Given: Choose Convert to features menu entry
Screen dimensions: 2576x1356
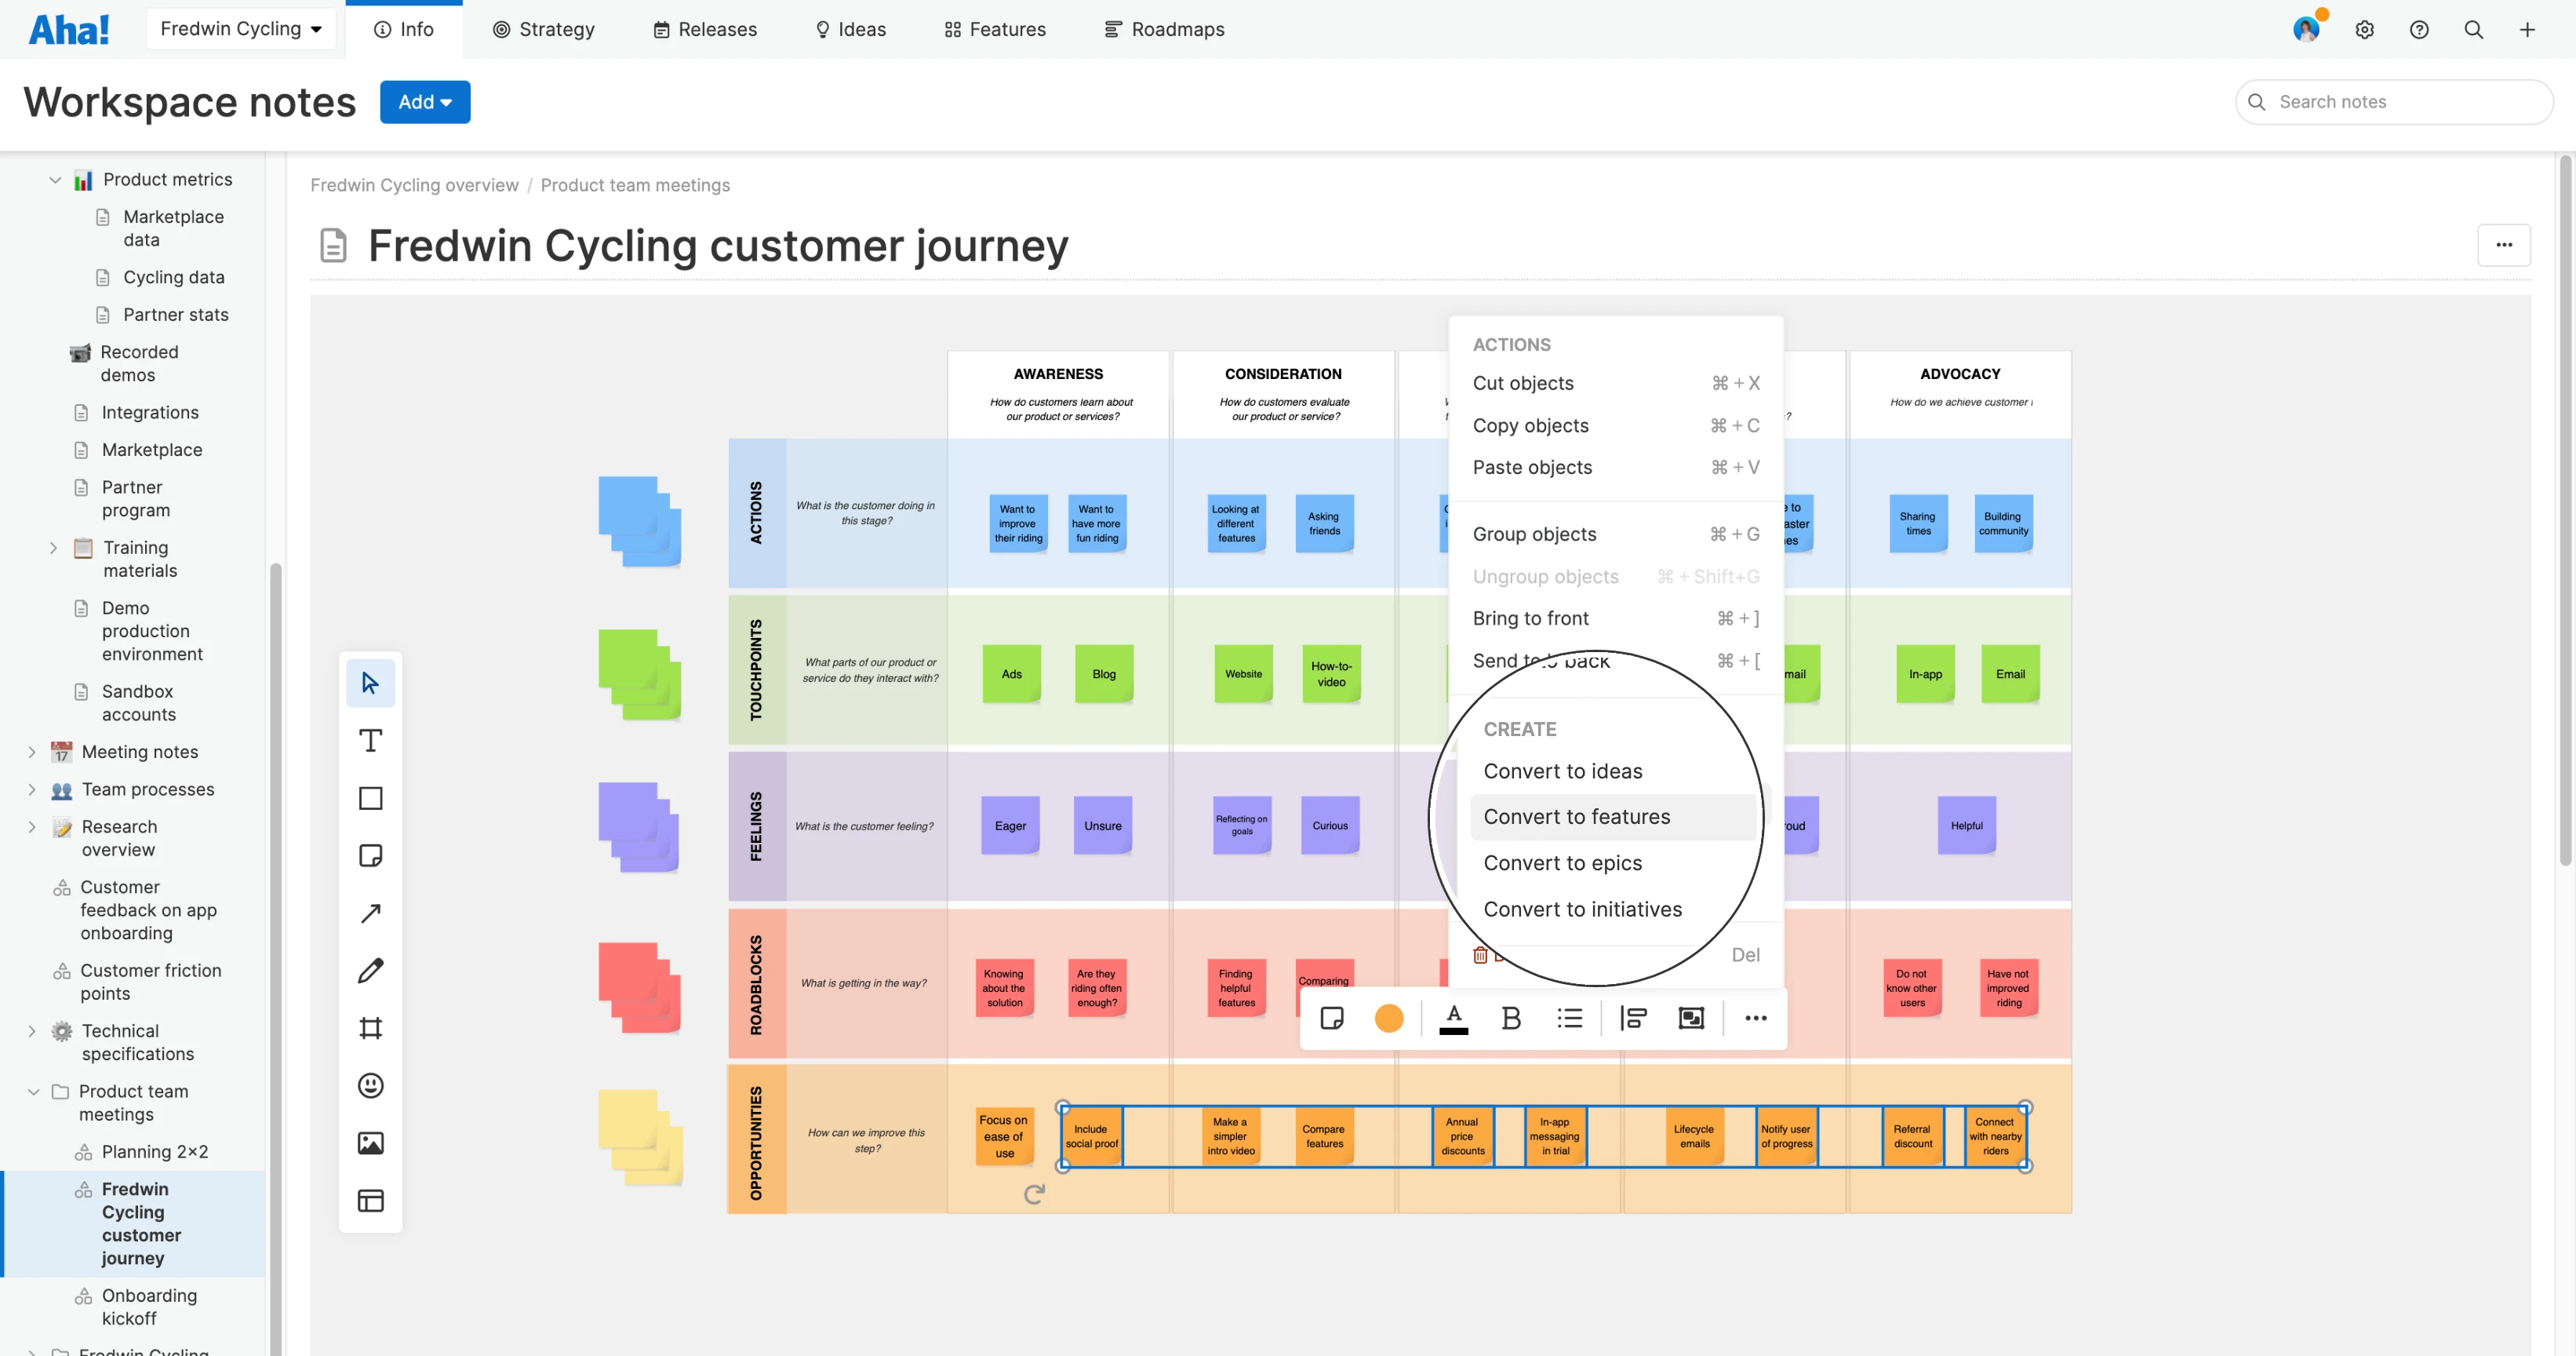Looking at the screenshot, I should (1576, 817).
